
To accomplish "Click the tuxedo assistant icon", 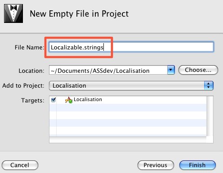I will [x=13, y=13].
